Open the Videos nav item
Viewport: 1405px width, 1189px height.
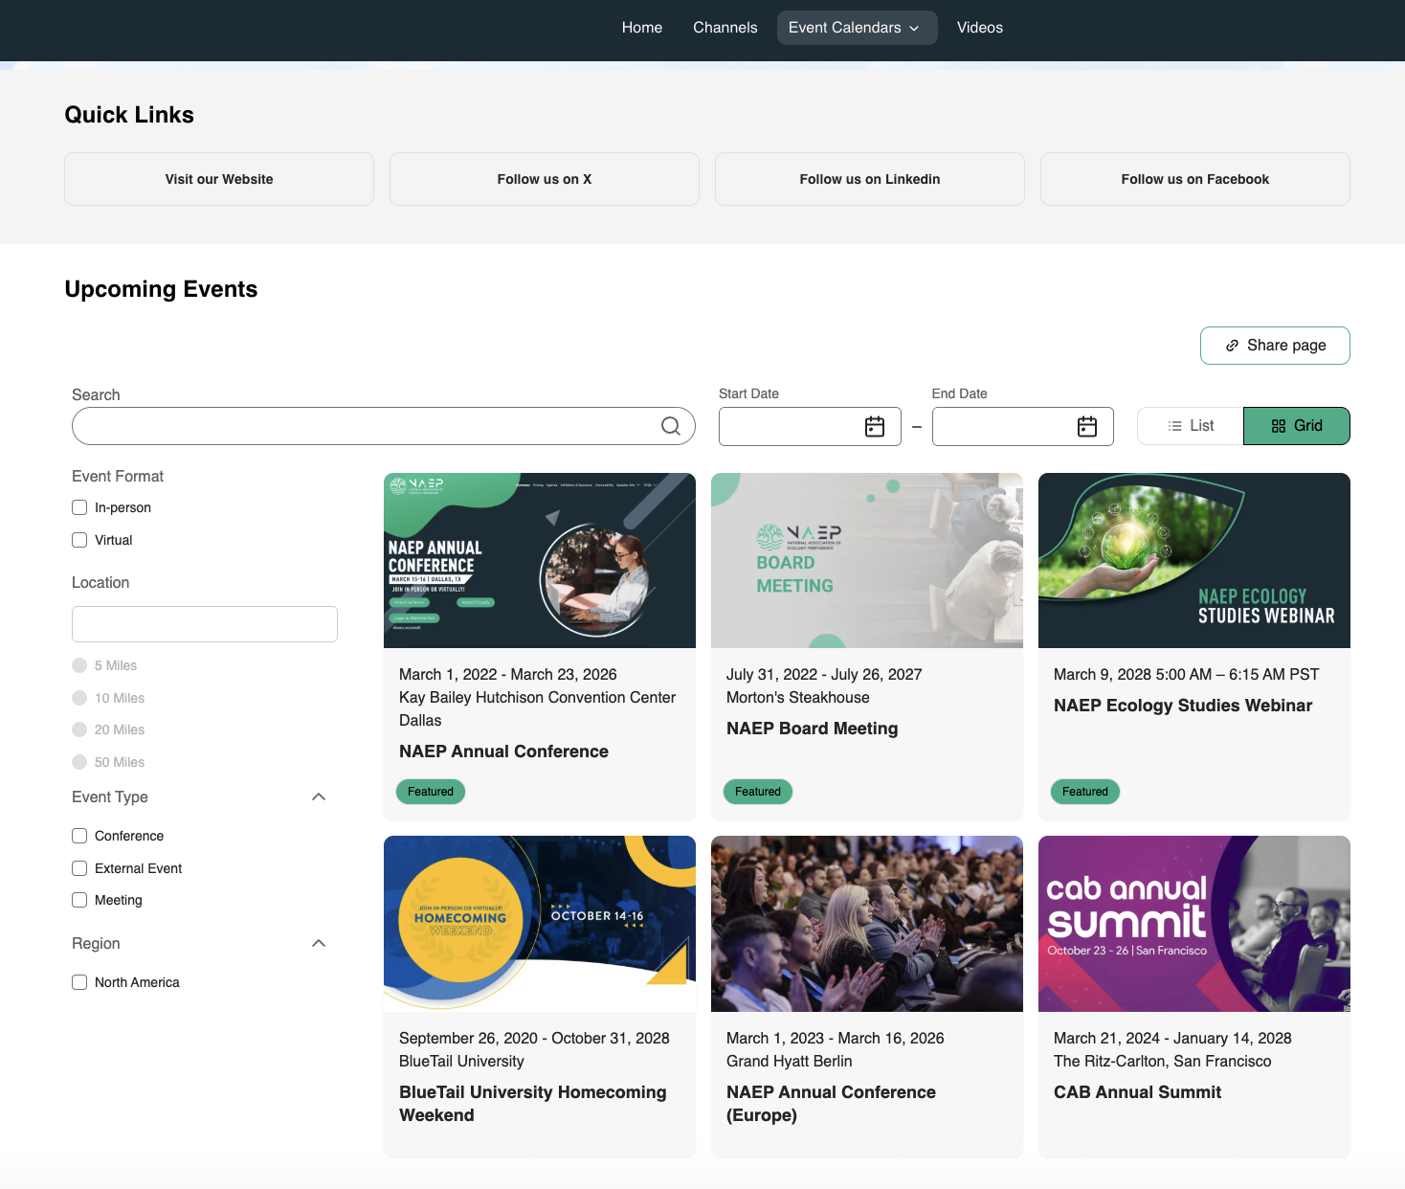980,28
